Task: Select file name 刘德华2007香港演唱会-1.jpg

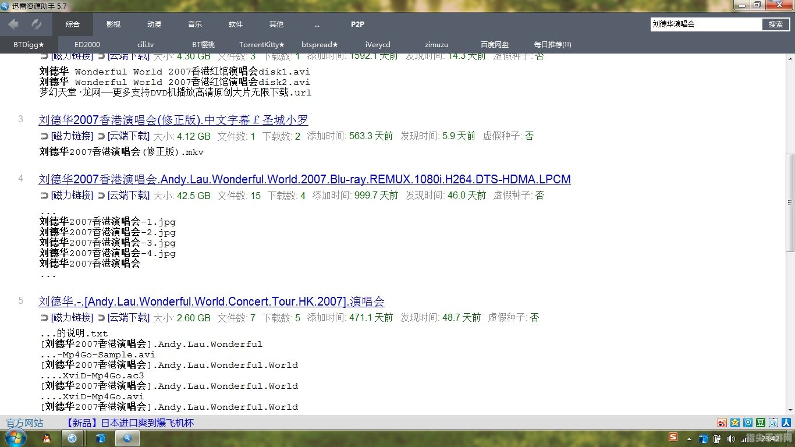Action: click(x=108, y=222)
